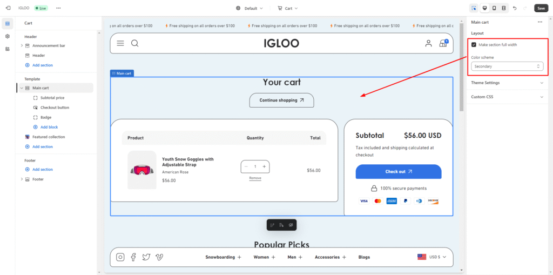Open the app embeds sidebar icon
Viewport: 553px width, 275px height.
(x=8, y=49)
